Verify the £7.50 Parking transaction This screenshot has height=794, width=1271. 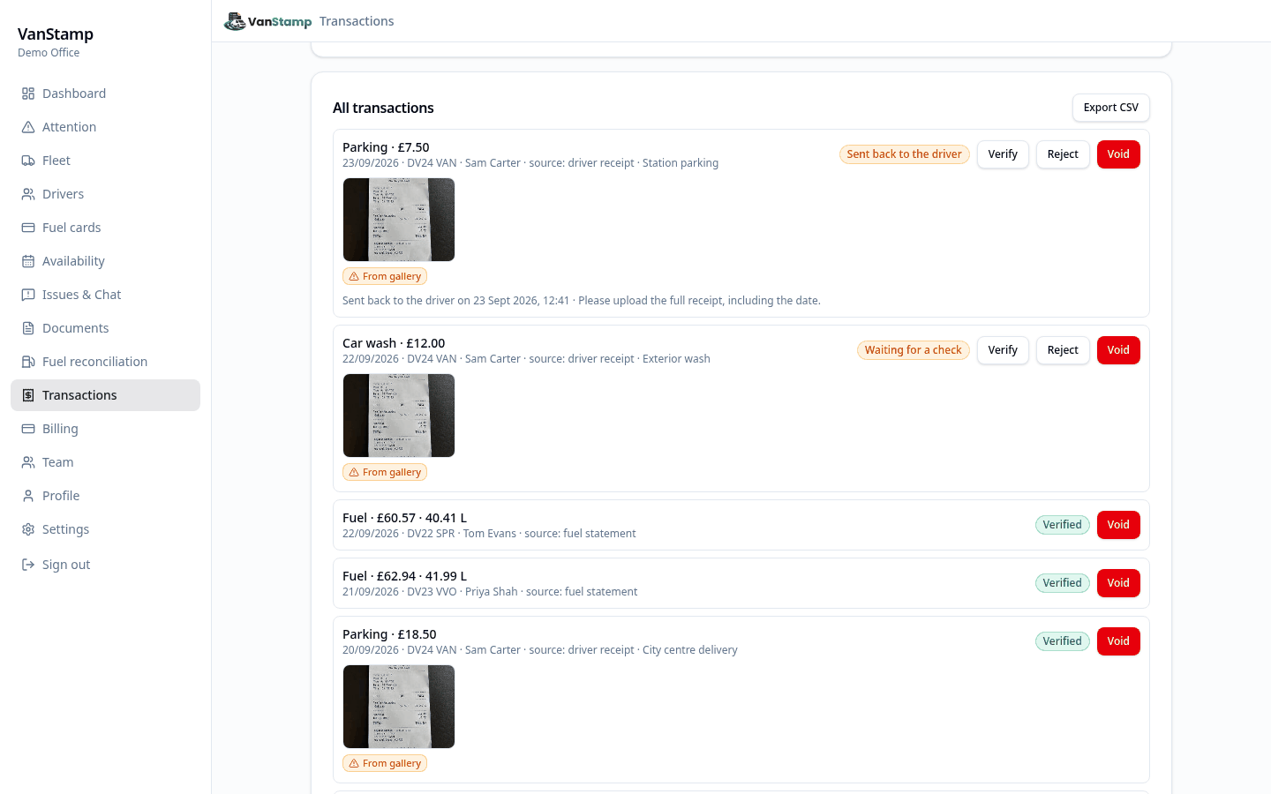(x=1003, y=154)
